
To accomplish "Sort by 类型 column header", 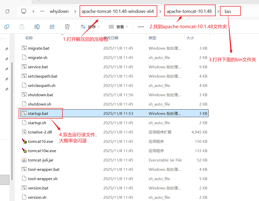I will tap(152, 38).
